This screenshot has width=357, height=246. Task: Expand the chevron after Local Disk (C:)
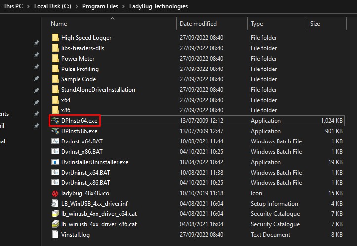point(77,6)
